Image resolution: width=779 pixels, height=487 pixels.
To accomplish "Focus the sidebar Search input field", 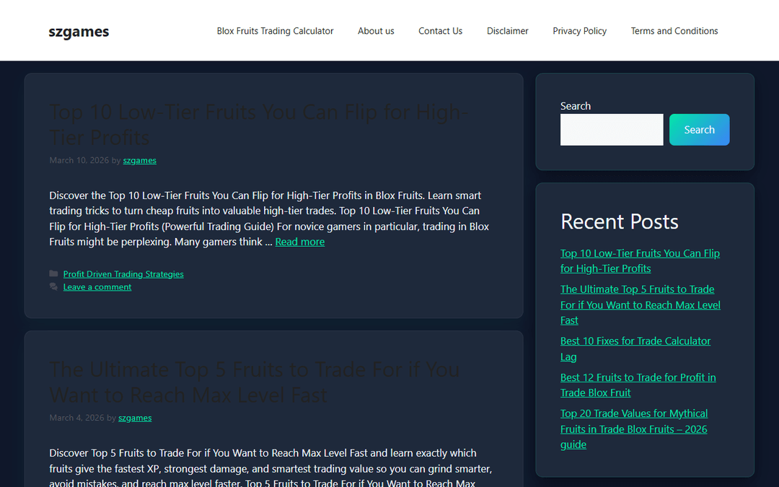I will pos(612,130).
